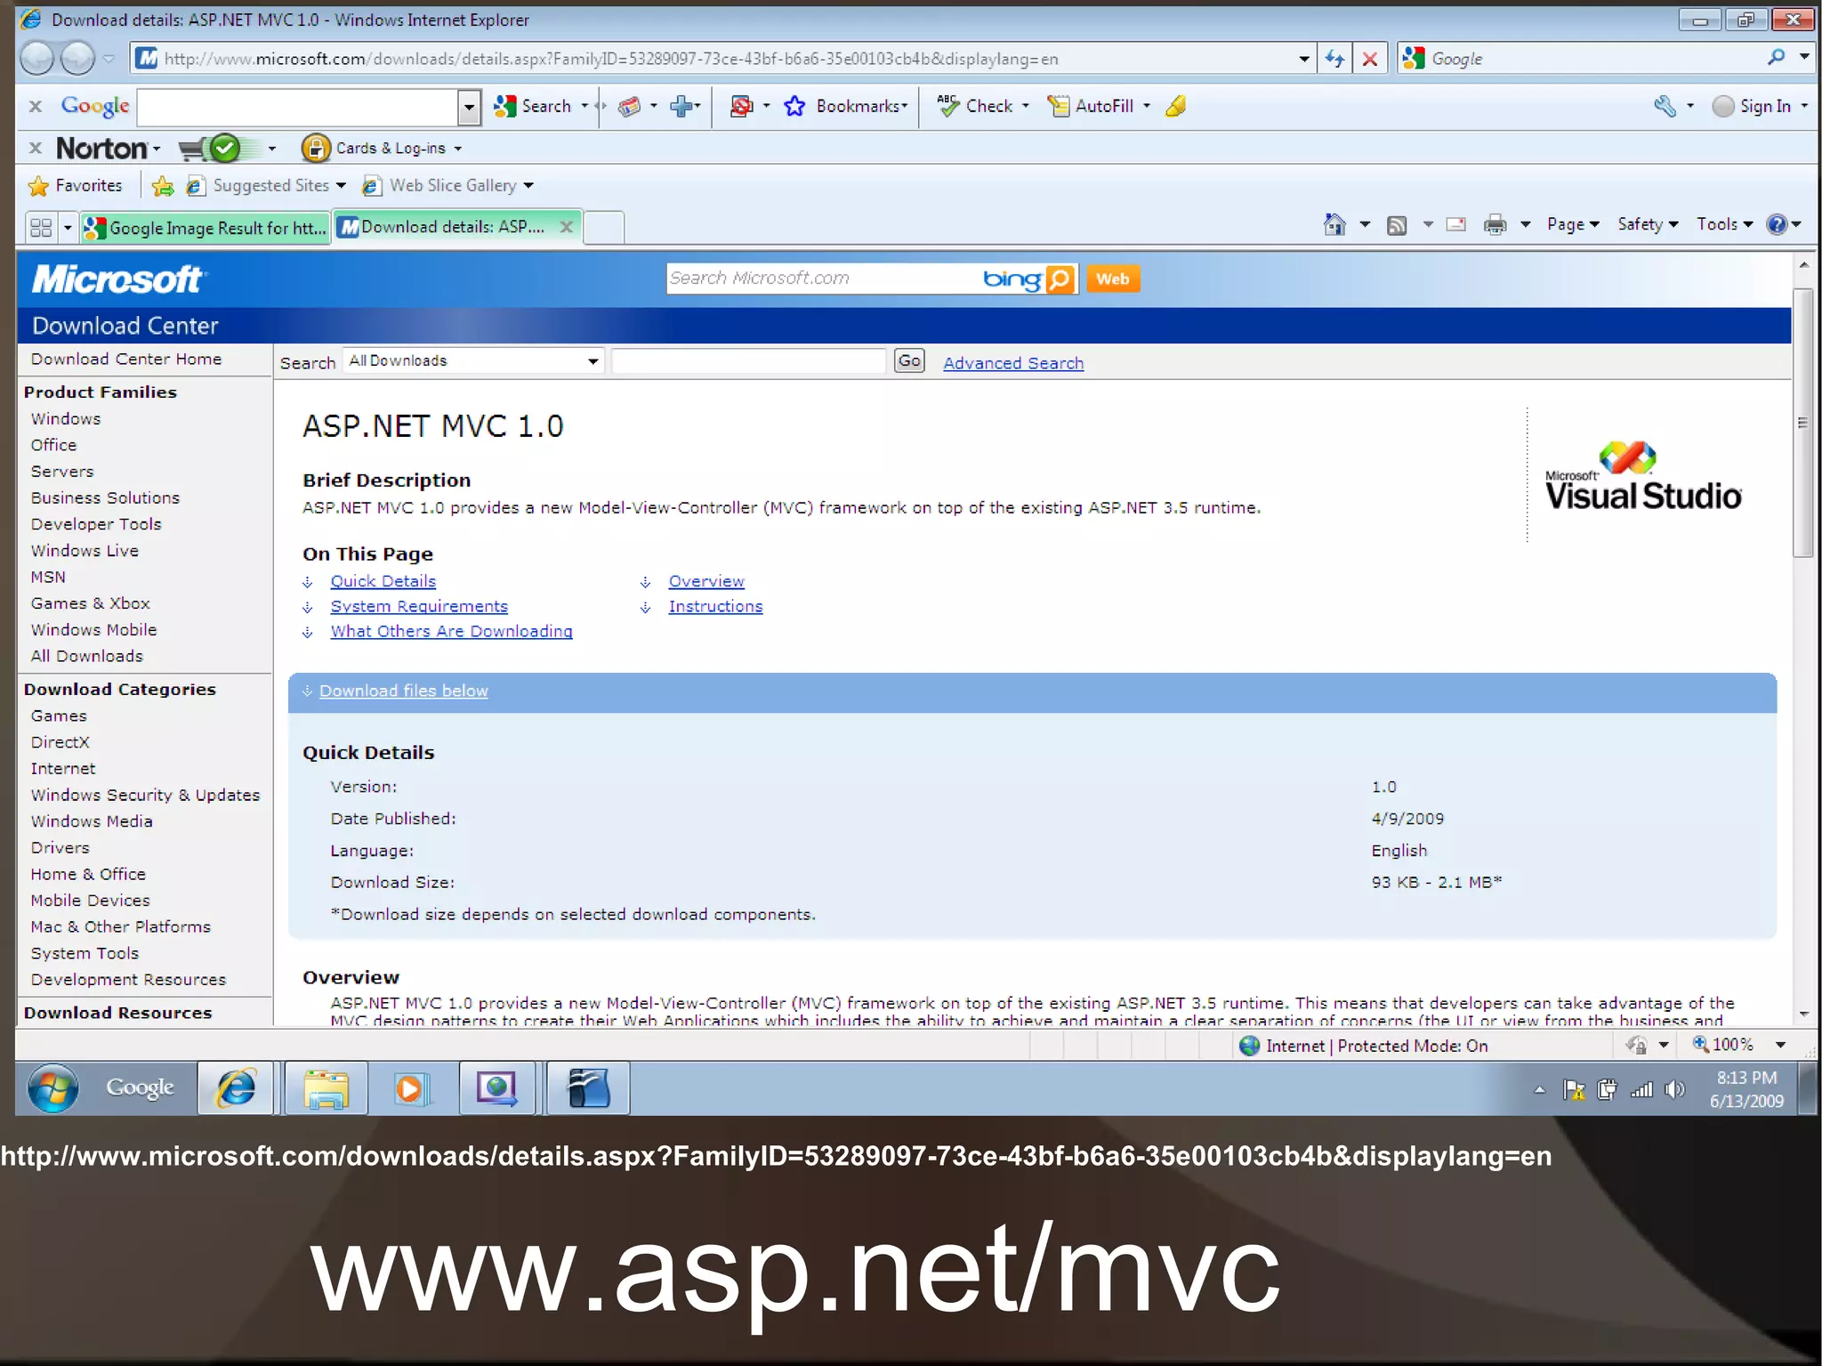Switch to Google Image Result tab
This screenshot has width=1822, height=1366.
(x=206, y=228)
